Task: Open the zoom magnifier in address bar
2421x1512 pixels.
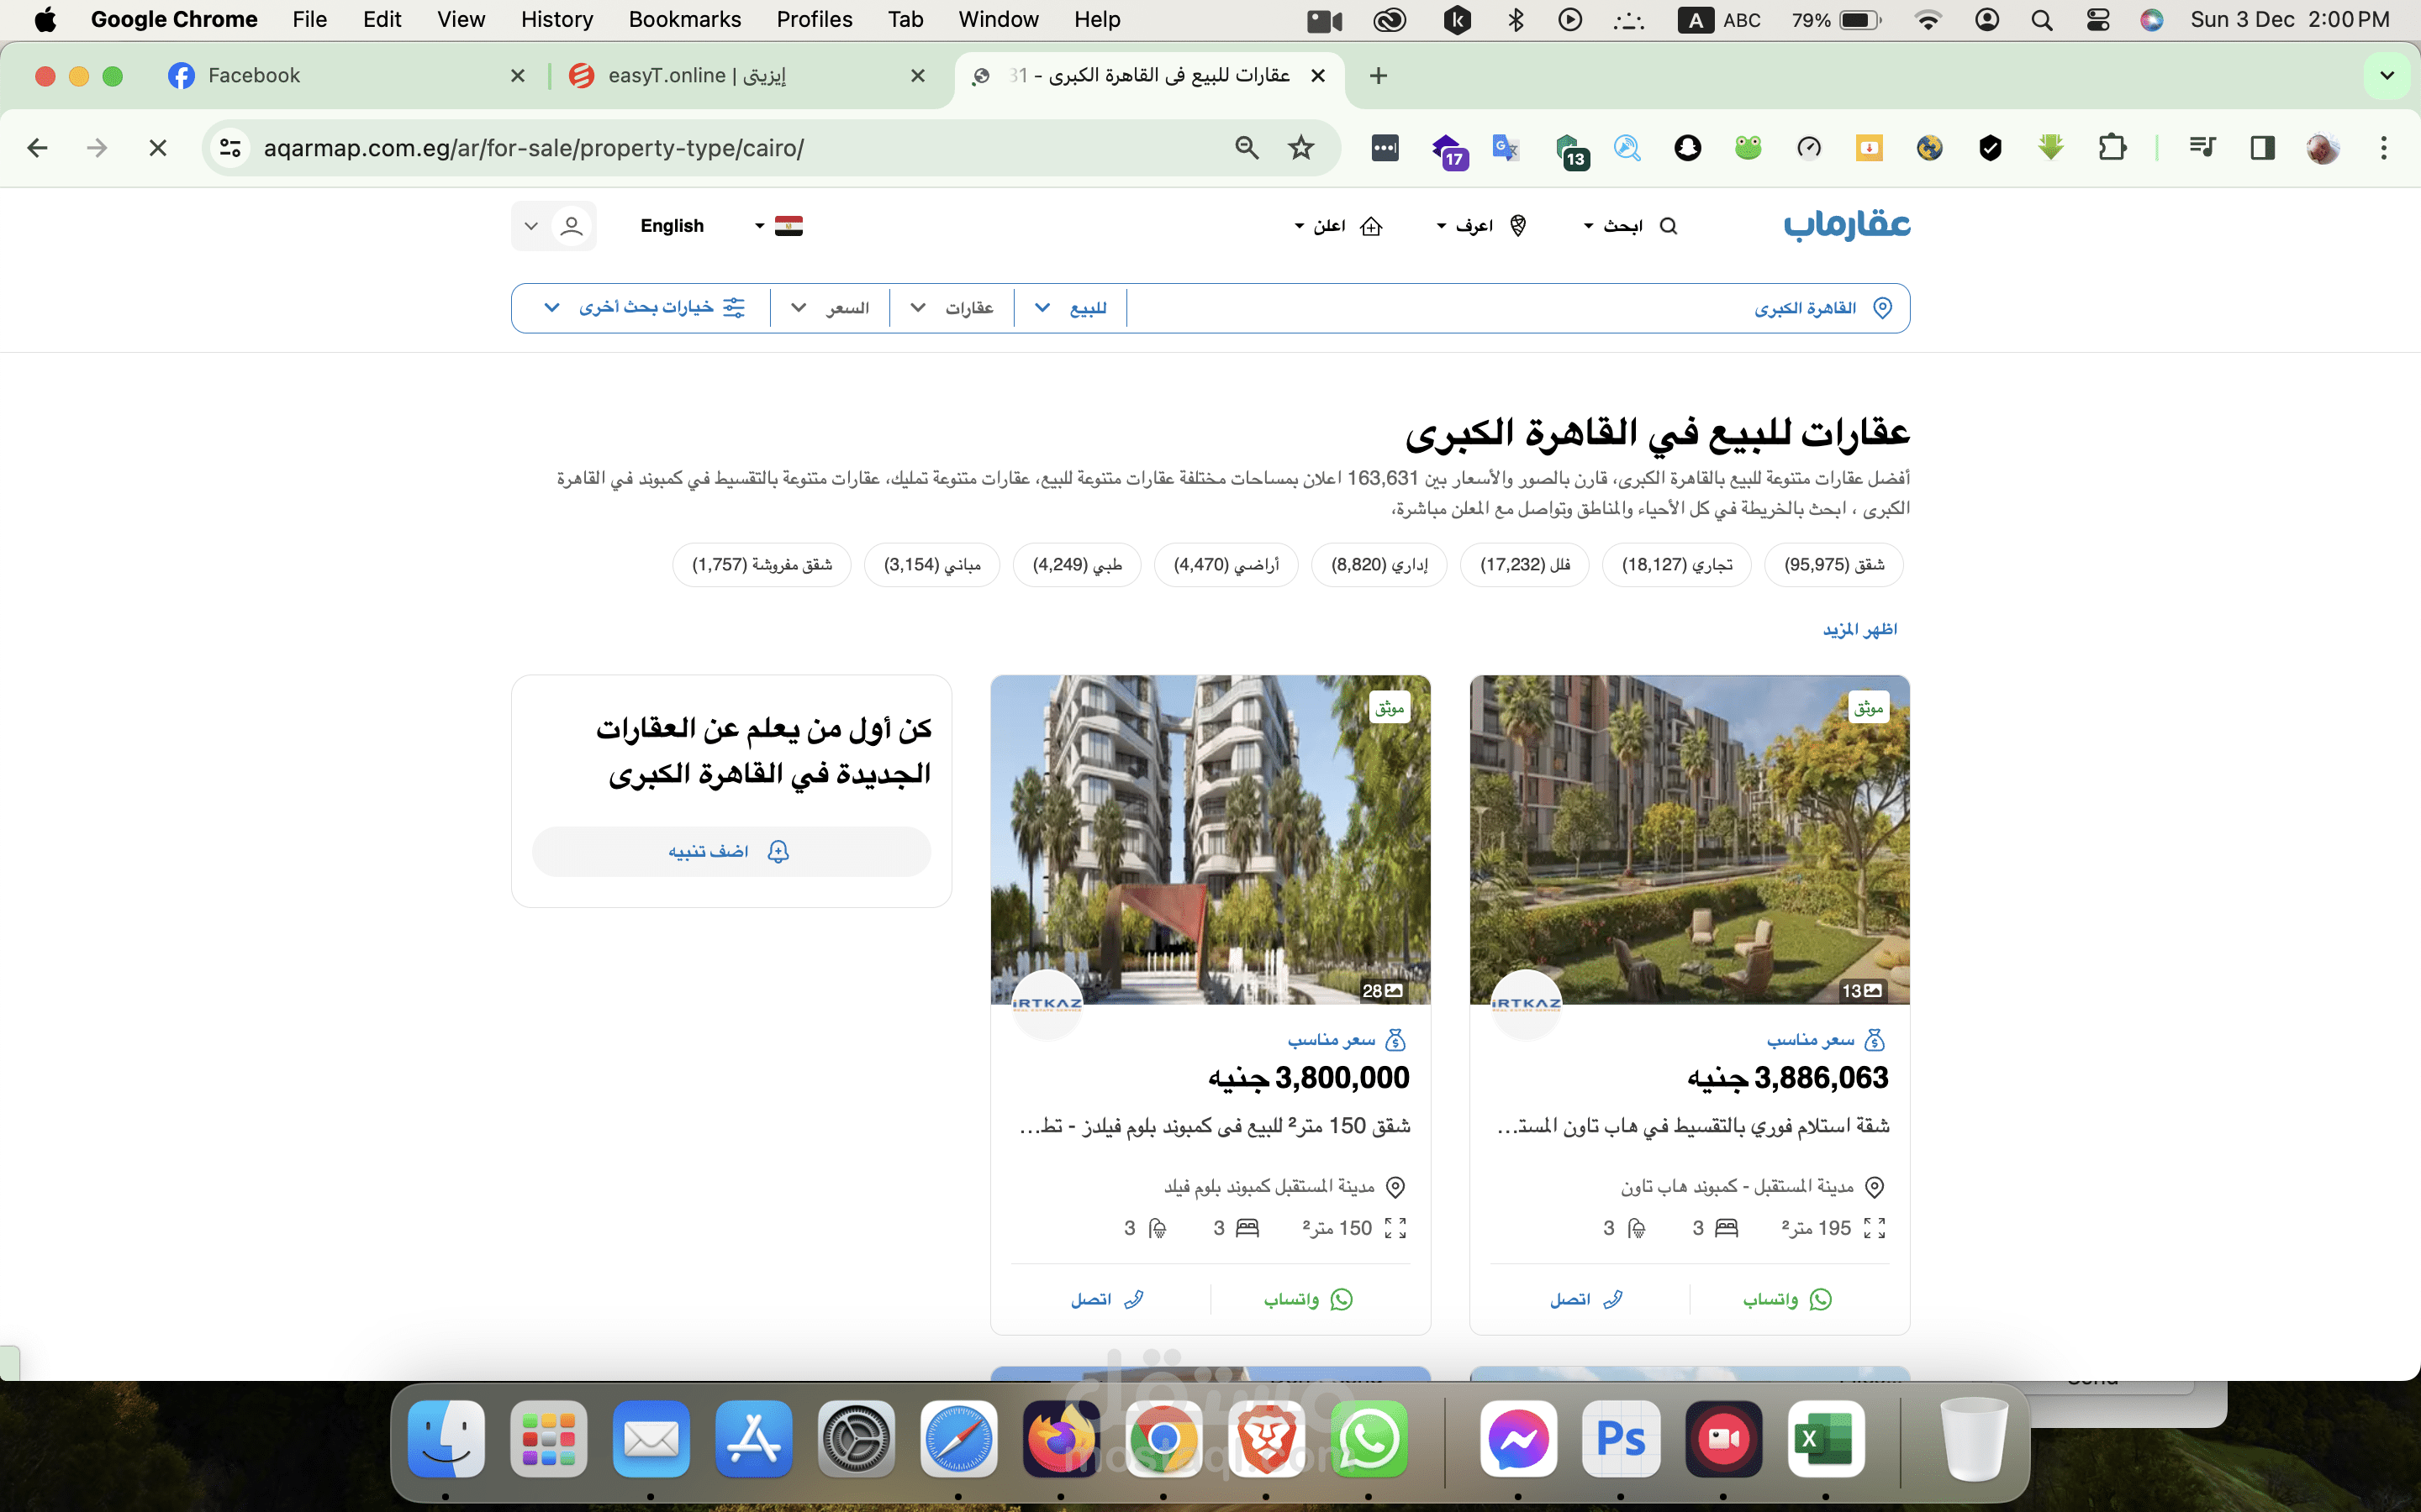Action: 1247,148
